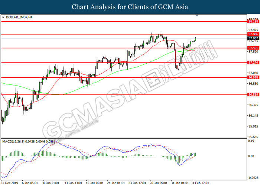The image size is (260, 186).
Task: Click the MACD 0.00 scale value
Action: point(251,156)
